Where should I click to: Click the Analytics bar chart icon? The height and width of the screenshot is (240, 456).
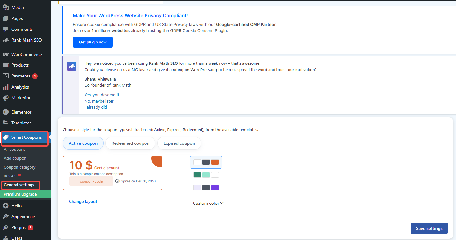coord(6,87)
